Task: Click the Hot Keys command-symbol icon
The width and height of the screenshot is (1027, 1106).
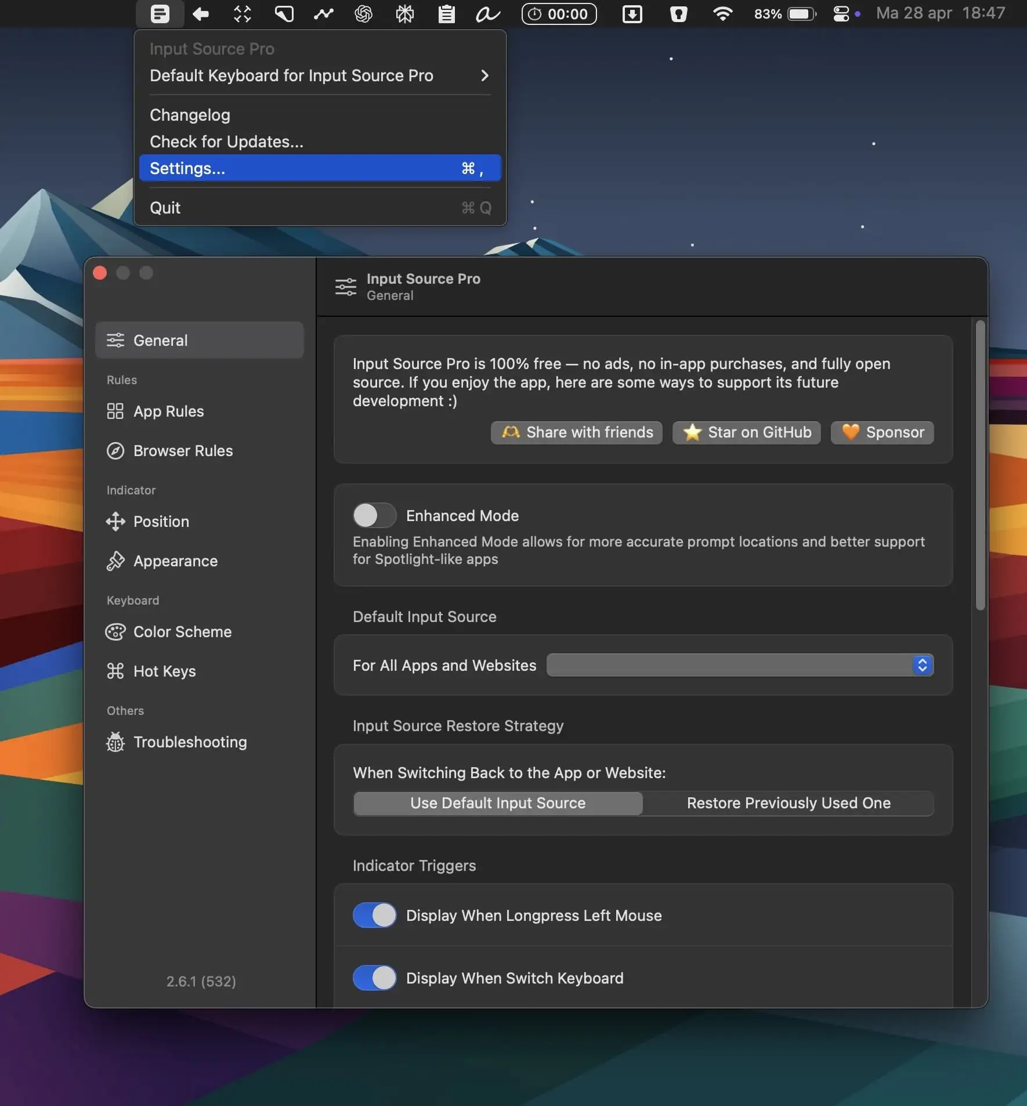Action: point(115,671)
